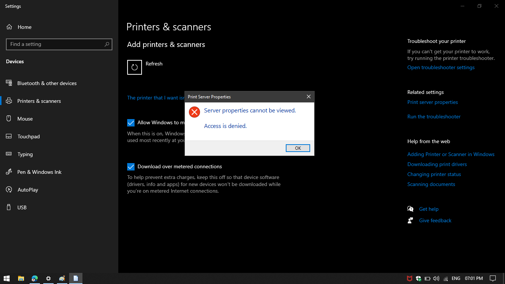The height and width of the screenshot is (284, 505).
Task: Click Settings gear icon on taskbar
Action: [48, 278]
